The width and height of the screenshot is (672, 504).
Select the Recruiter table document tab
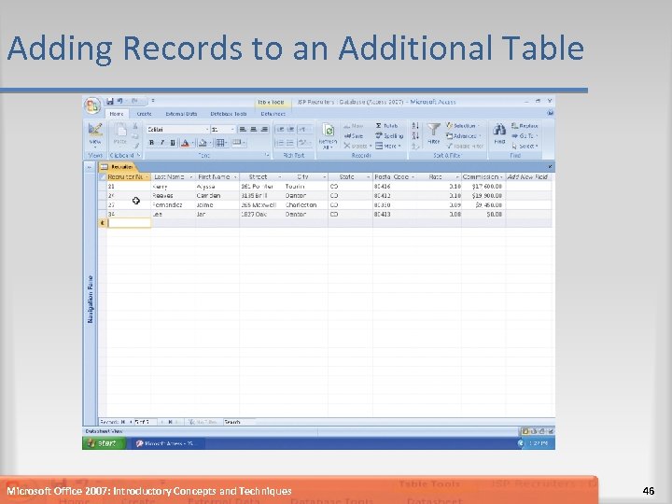coord(118,167)
